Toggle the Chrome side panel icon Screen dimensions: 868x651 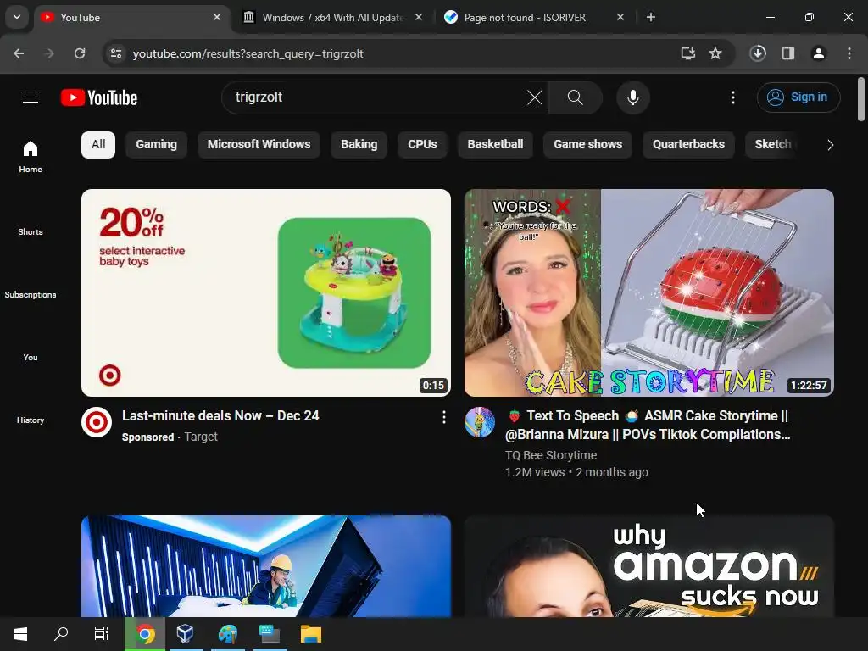click(788, 53)
